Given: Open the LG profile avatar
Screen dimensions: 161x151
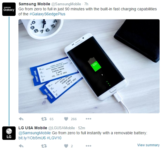Looking at the screenshot, I should [9, 133].
